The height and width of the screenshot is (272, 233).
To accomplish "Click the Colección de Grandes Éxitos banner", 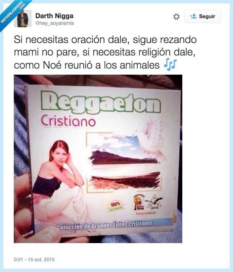I will 105,225.
